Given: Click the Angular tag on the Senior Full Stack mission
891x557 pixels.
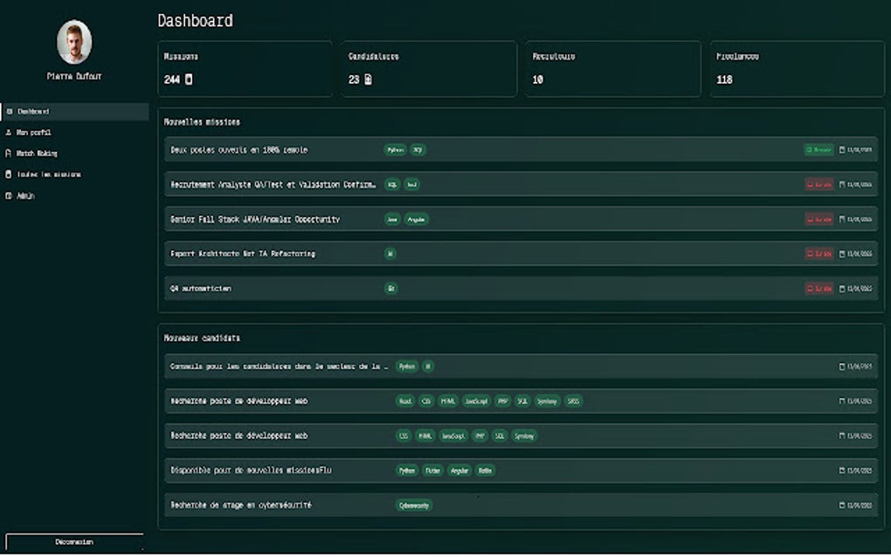Looking at the screenshot, I should click(416, 219).
